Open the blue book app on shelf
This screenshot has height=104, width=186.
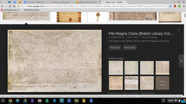(x=54, y=101)
